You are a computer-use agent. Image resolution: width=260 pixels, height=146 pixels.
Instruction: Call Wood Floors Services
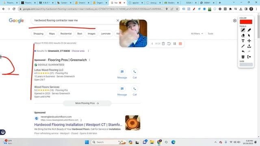pos(134,91)
